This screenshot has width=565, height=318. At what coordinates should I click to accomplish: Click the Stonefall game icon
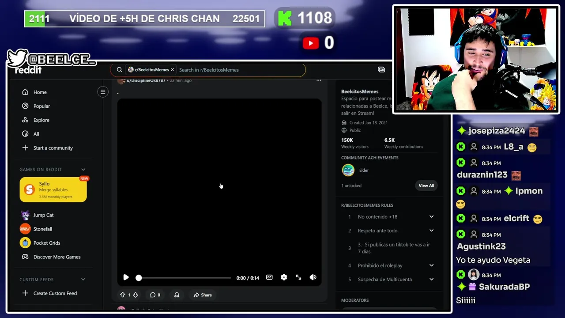pyautogui.click(x=25, y=229)
